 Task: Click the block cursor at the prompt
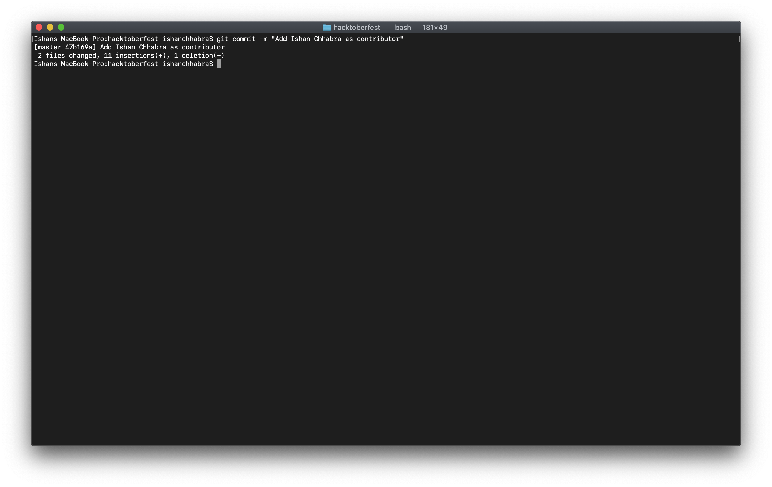pos(219,64)
